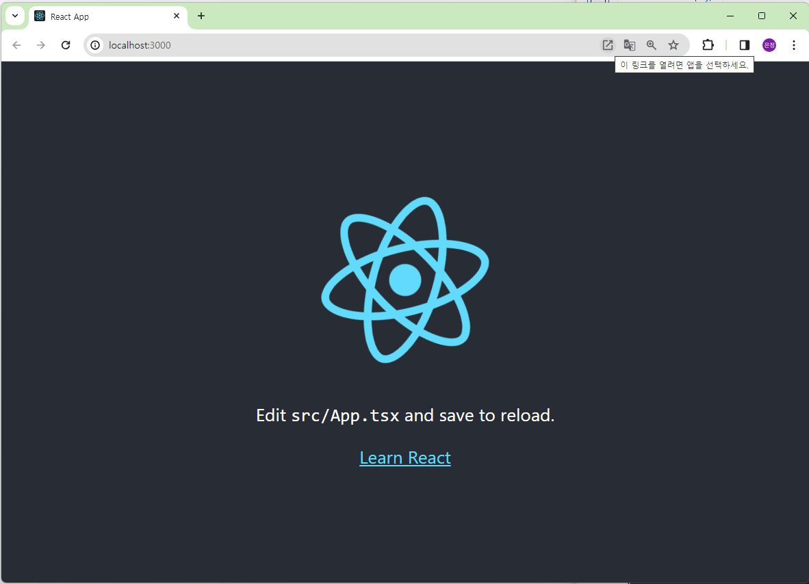The image size is (809, 584).
Task: Open a new tab with plus button
Action: pyautogui.click(x=201, y=16)
